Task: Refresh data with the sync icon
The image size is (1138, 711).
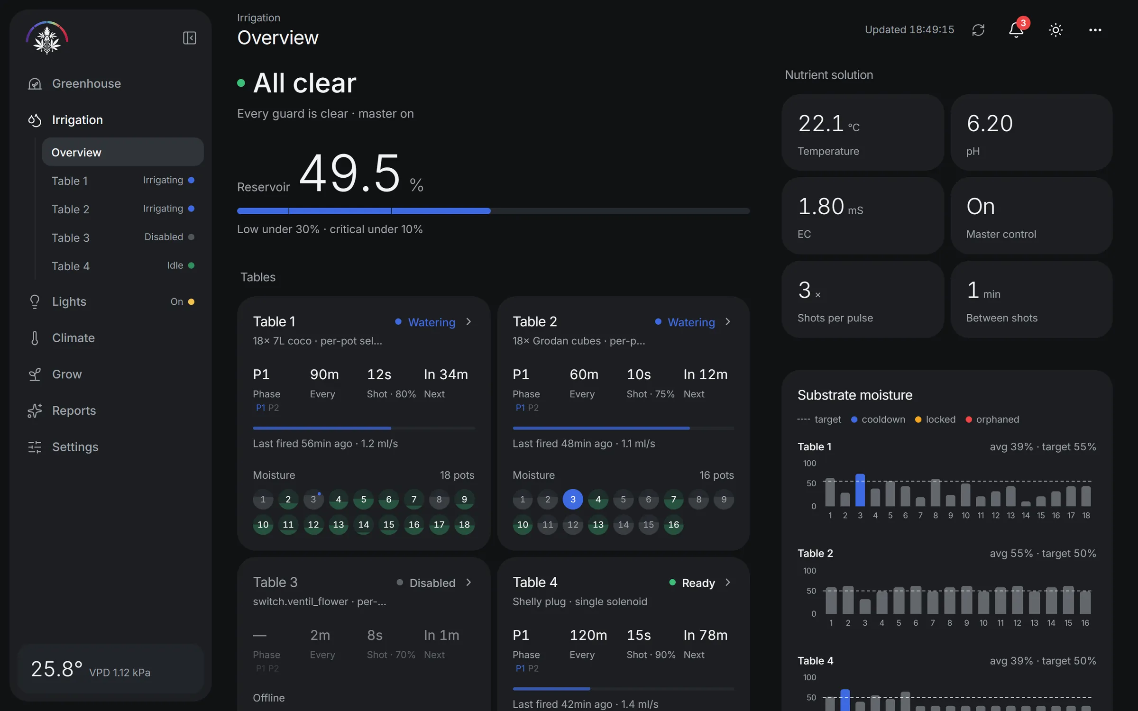Action: (978, 30)
